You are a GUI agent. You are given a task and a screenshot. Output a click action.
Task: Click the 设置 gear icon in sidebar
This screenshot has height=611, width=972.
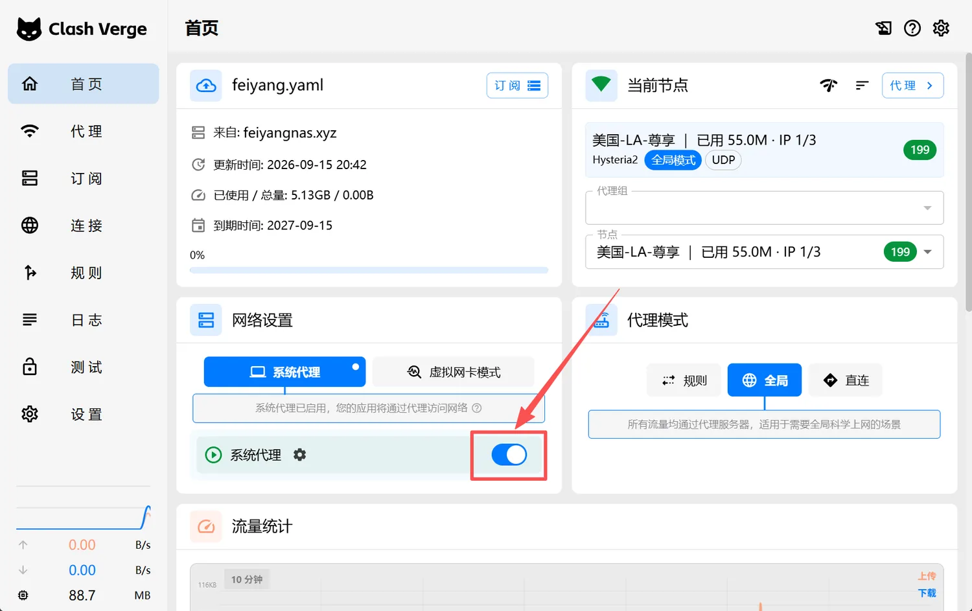pyautogui.click(x=30, y=414)
